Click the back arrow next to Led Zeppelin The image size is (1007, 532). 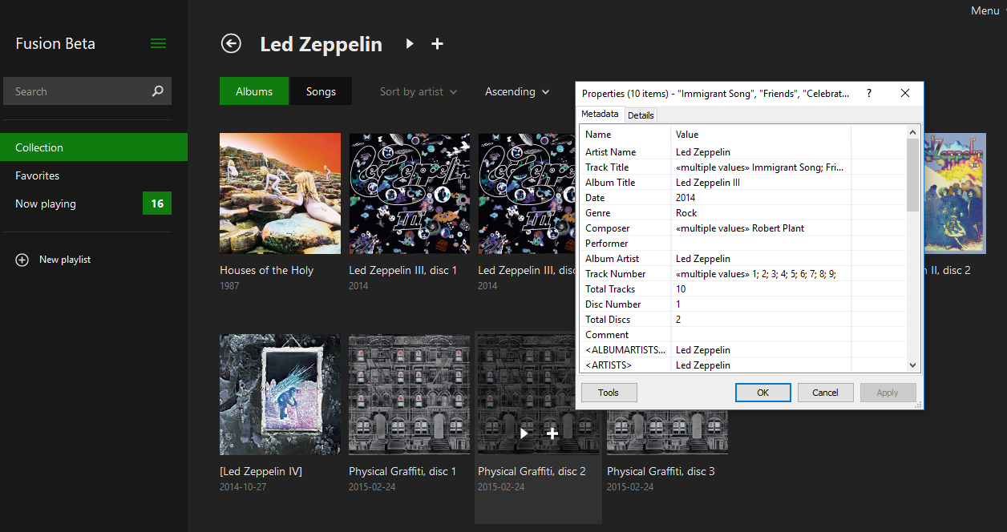(231, 44)
